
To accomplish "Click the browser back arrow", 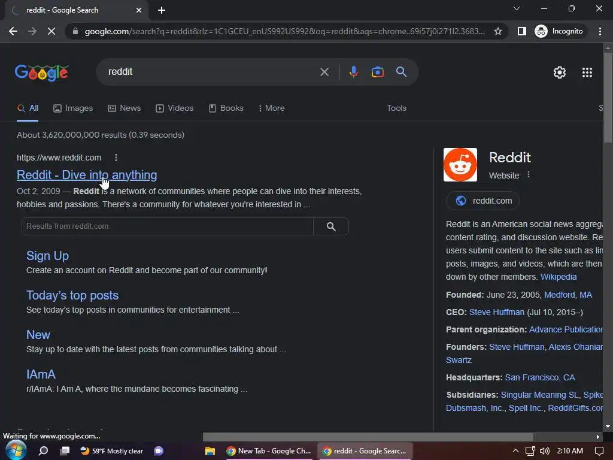I will pos(13,31).
